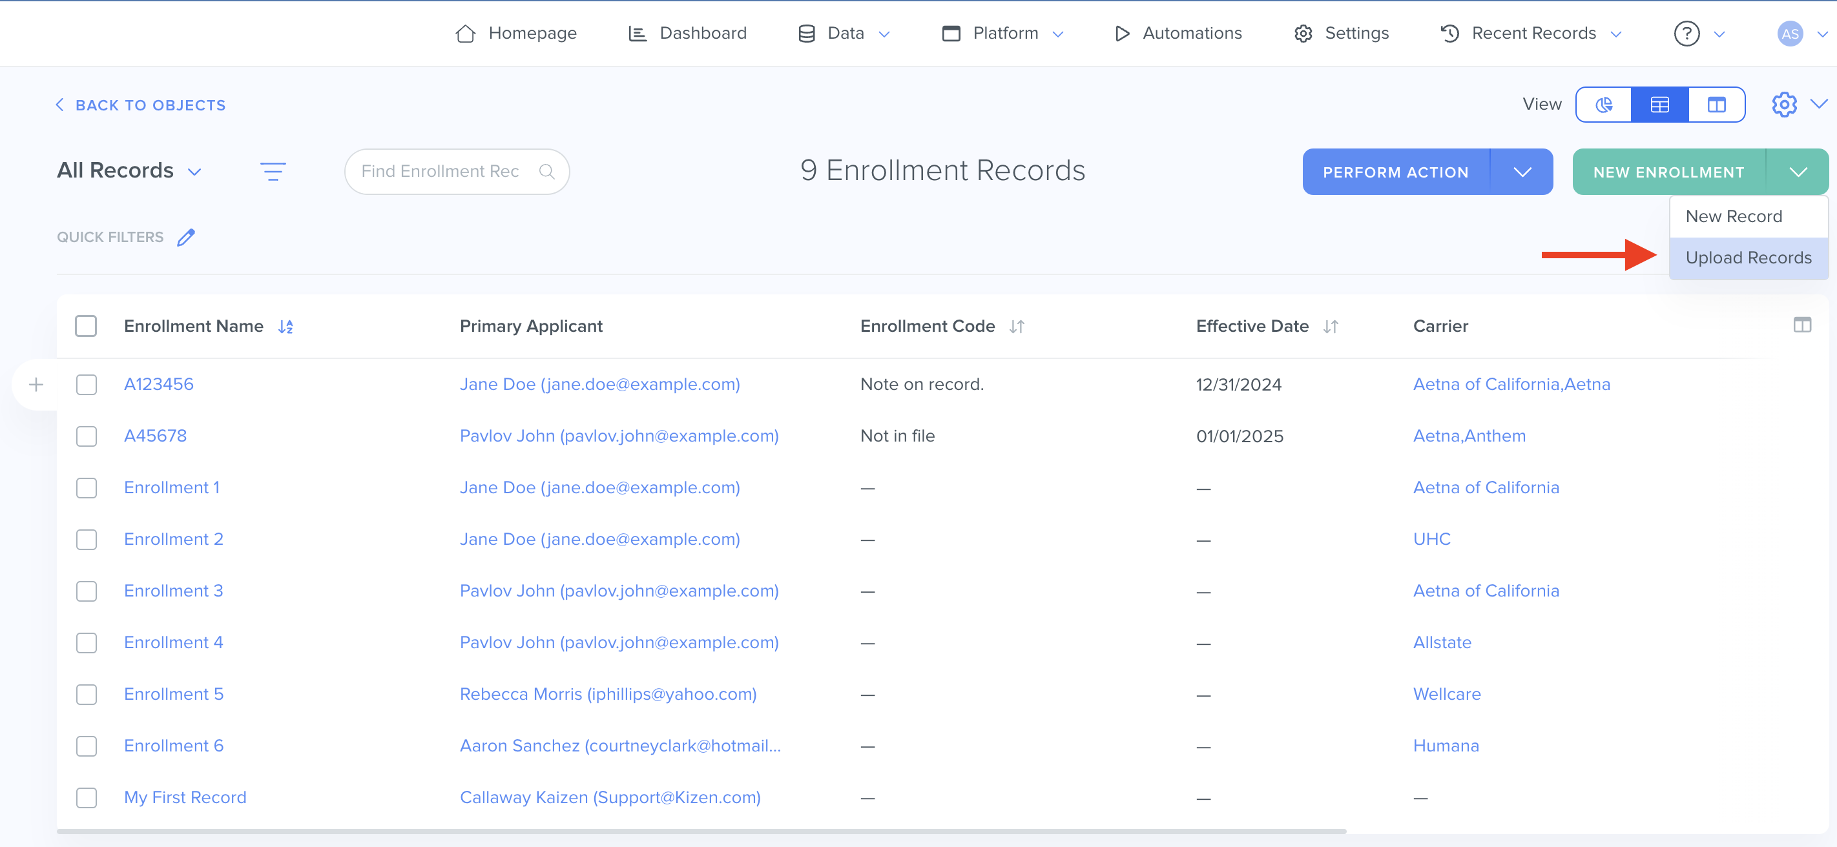Select the Enrollment 3 row checkbox
Image resolution: width=1837 pixels, height=847 pixels.
coord(87,591)
